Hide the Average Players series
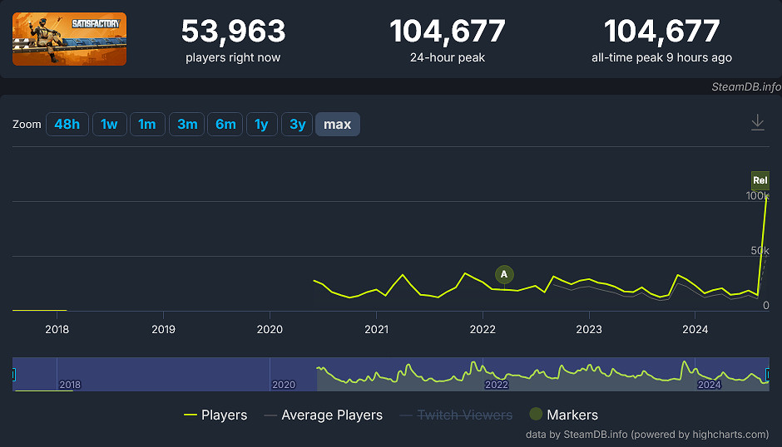The width and height of the screenshot is (782, 447). [x=323, y=415]
